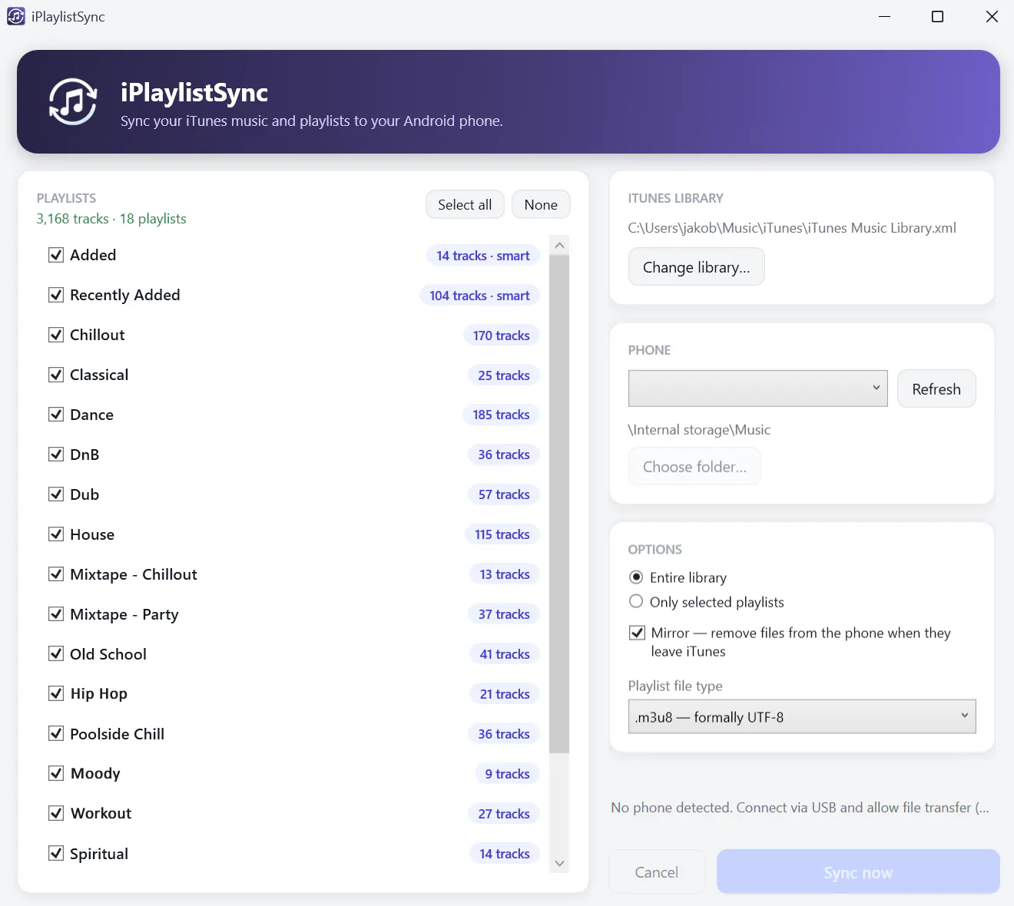1014x906 pixels.
Task: Uncheck Mixtape - Chillout checkbox
Action: 56,574
